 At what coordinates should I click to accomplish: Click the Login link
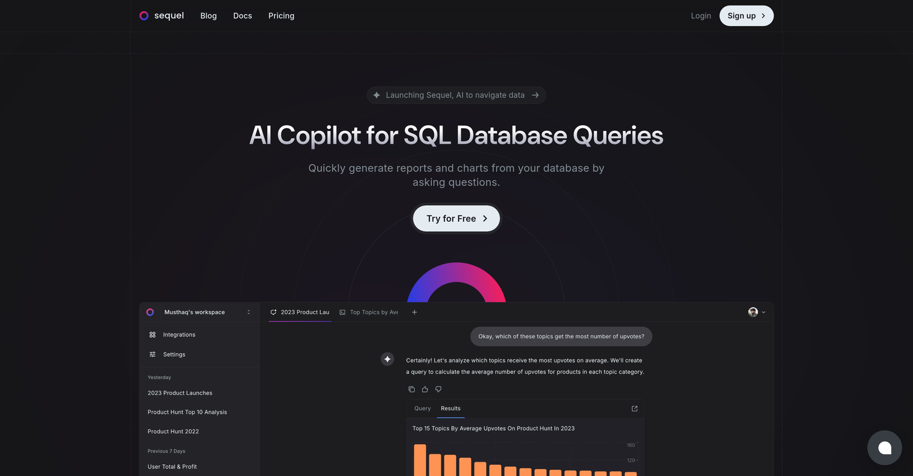click(701, 15)
